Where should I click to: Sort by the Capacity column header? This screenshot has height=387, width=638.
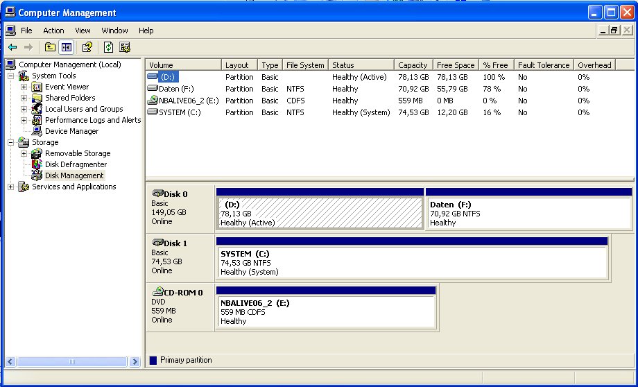tap(413, 65)
